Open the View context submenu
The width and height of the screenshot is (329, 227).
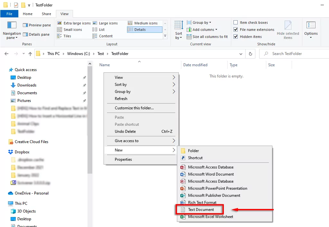(x=141, y=77)
